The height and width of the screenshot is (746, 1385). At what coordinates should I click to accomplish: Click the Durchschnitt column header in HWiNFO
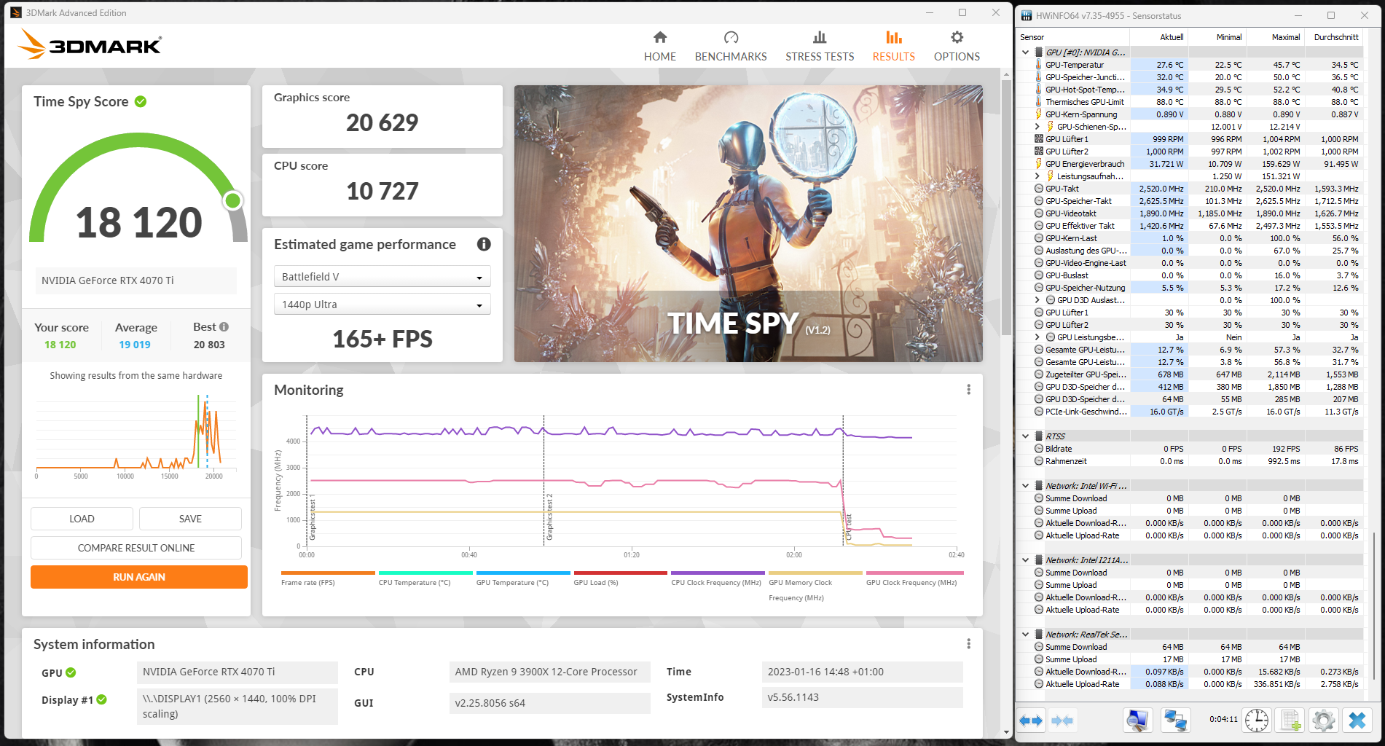click(x=1335, y=37)
